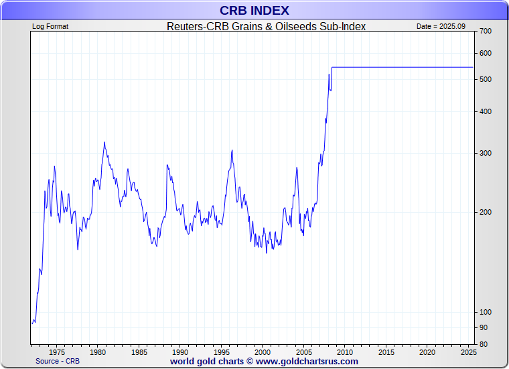Viewport: 509px width, 369px height.
Task: Click the 300 y-axis label
Action: (x=486, y=153)
